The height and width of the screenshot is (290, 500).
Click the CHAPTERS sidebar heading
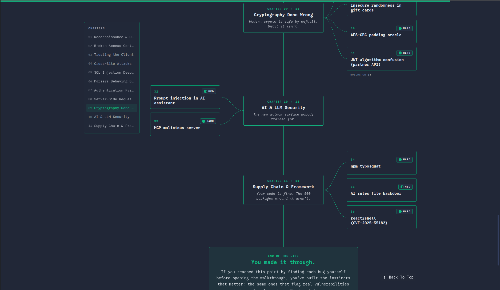point(97,28)
